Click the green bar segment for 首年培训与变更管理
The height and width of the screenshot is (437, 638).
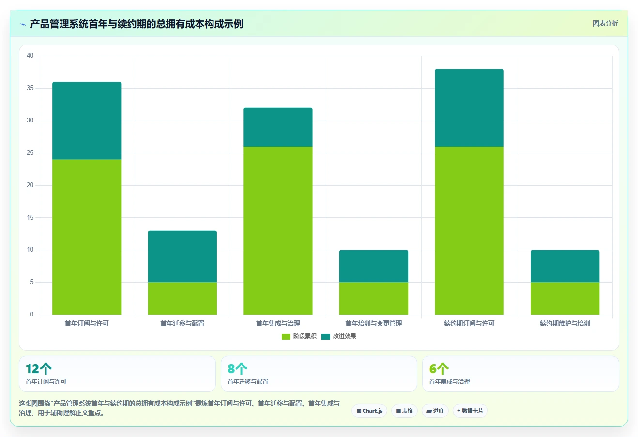pos(374,298)
